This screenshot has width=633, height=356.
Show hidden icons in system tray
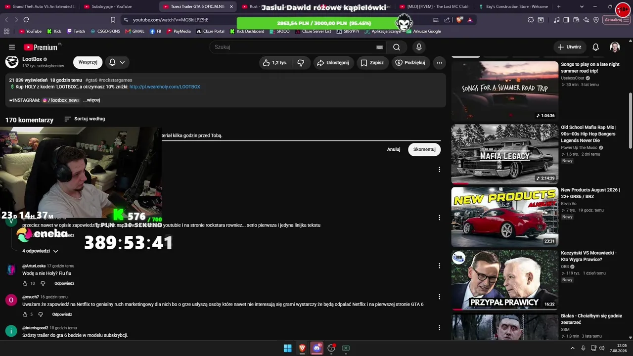tap(573, 348)
